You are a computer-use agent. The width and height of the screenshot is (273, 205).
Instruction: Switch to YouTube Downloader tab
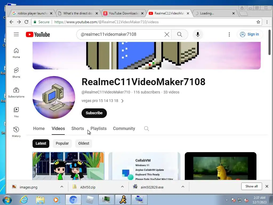coord(123,13)
